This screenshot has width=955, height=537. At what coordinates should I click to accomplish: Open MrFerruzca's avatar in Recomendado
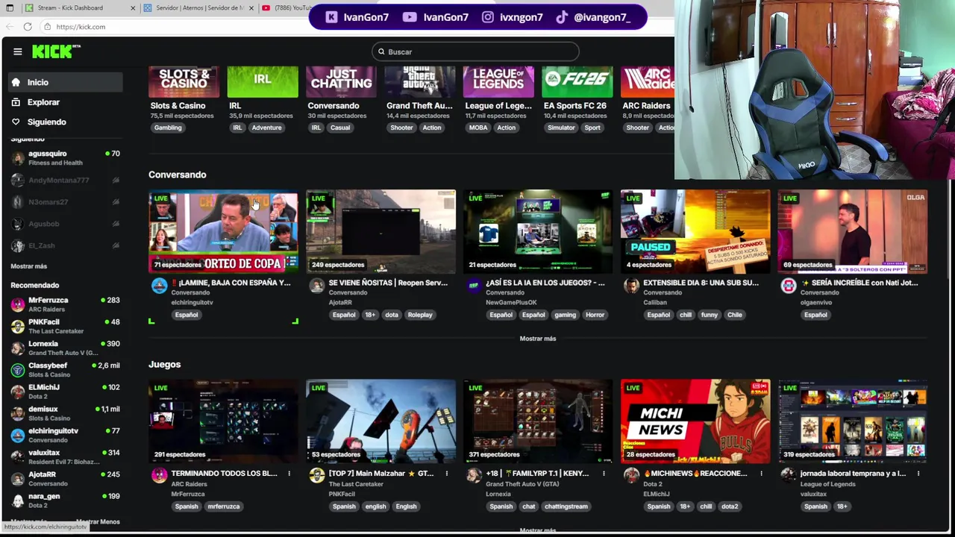18,304
